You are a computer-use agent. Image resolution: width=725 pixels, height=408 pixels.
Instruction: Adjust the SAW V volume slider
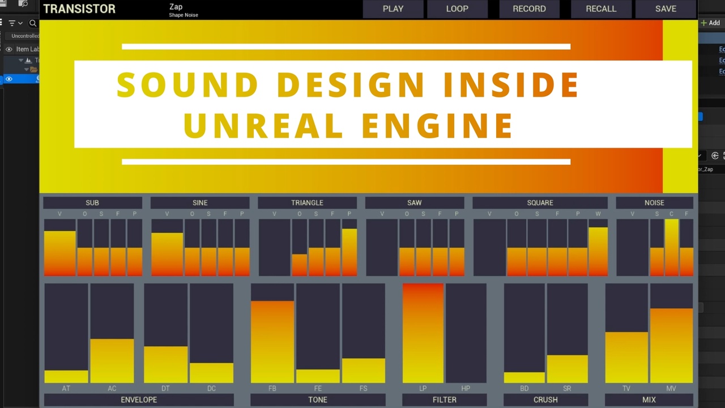382,248
